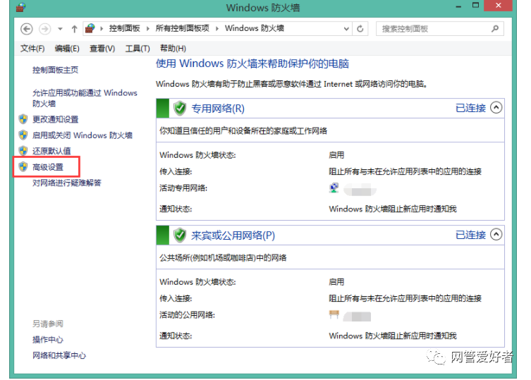Click green shield icon for 专用网络(R)

[x=180, y=109]
